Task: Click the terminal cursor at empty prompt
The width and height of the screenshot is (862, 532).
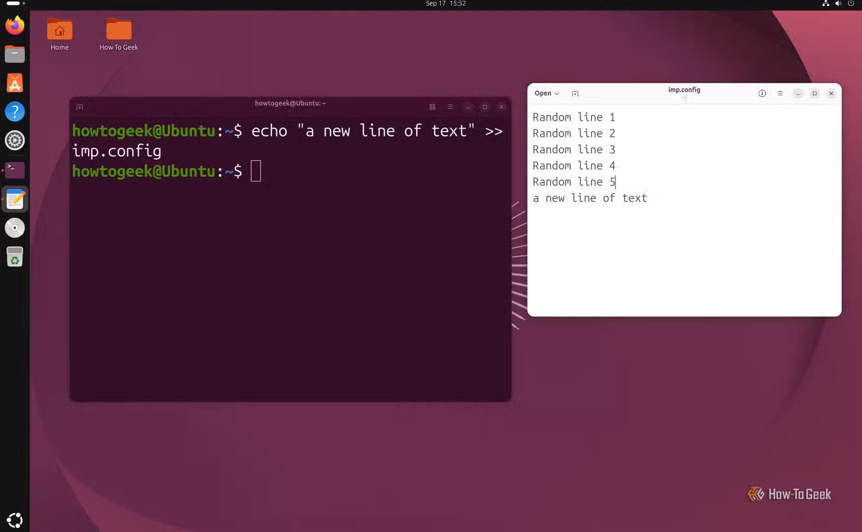Action: [x=256, y=171]
